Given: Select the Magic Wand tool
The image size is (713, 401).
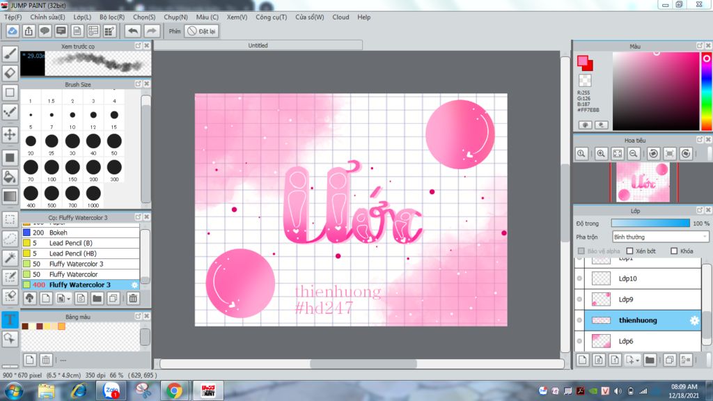Looking at the screenshot, I should tap(10, 258).
